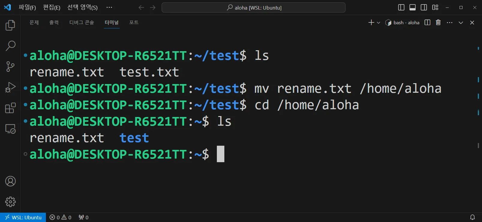Click the panel chevron arrow button
The height and width of the screenshot is (222, 482).
pos(461,23)
